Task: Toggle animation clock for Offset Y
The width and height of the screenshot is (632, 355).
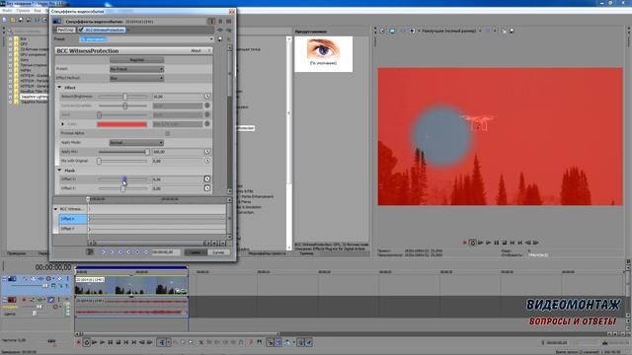Action: click(206, 188)
